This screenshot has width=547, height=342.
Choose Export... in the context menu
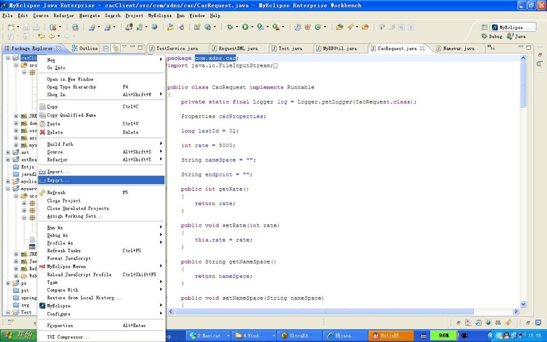pyautogui.click(x=58, y=180)
